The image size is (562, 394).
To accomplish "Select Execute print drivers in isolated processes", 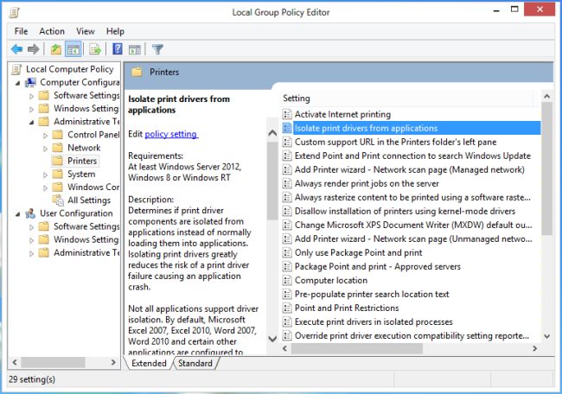I will click(x=374, y=322).
